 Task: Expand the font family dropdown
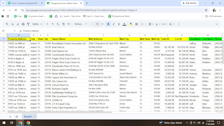point(80,24)
